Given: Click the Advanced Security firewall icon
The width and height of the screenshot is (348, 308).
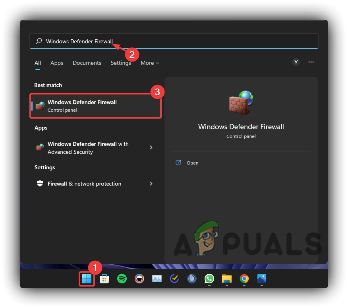Looking at the screenshot, I should pyautogui.click(x=40, y=147).
